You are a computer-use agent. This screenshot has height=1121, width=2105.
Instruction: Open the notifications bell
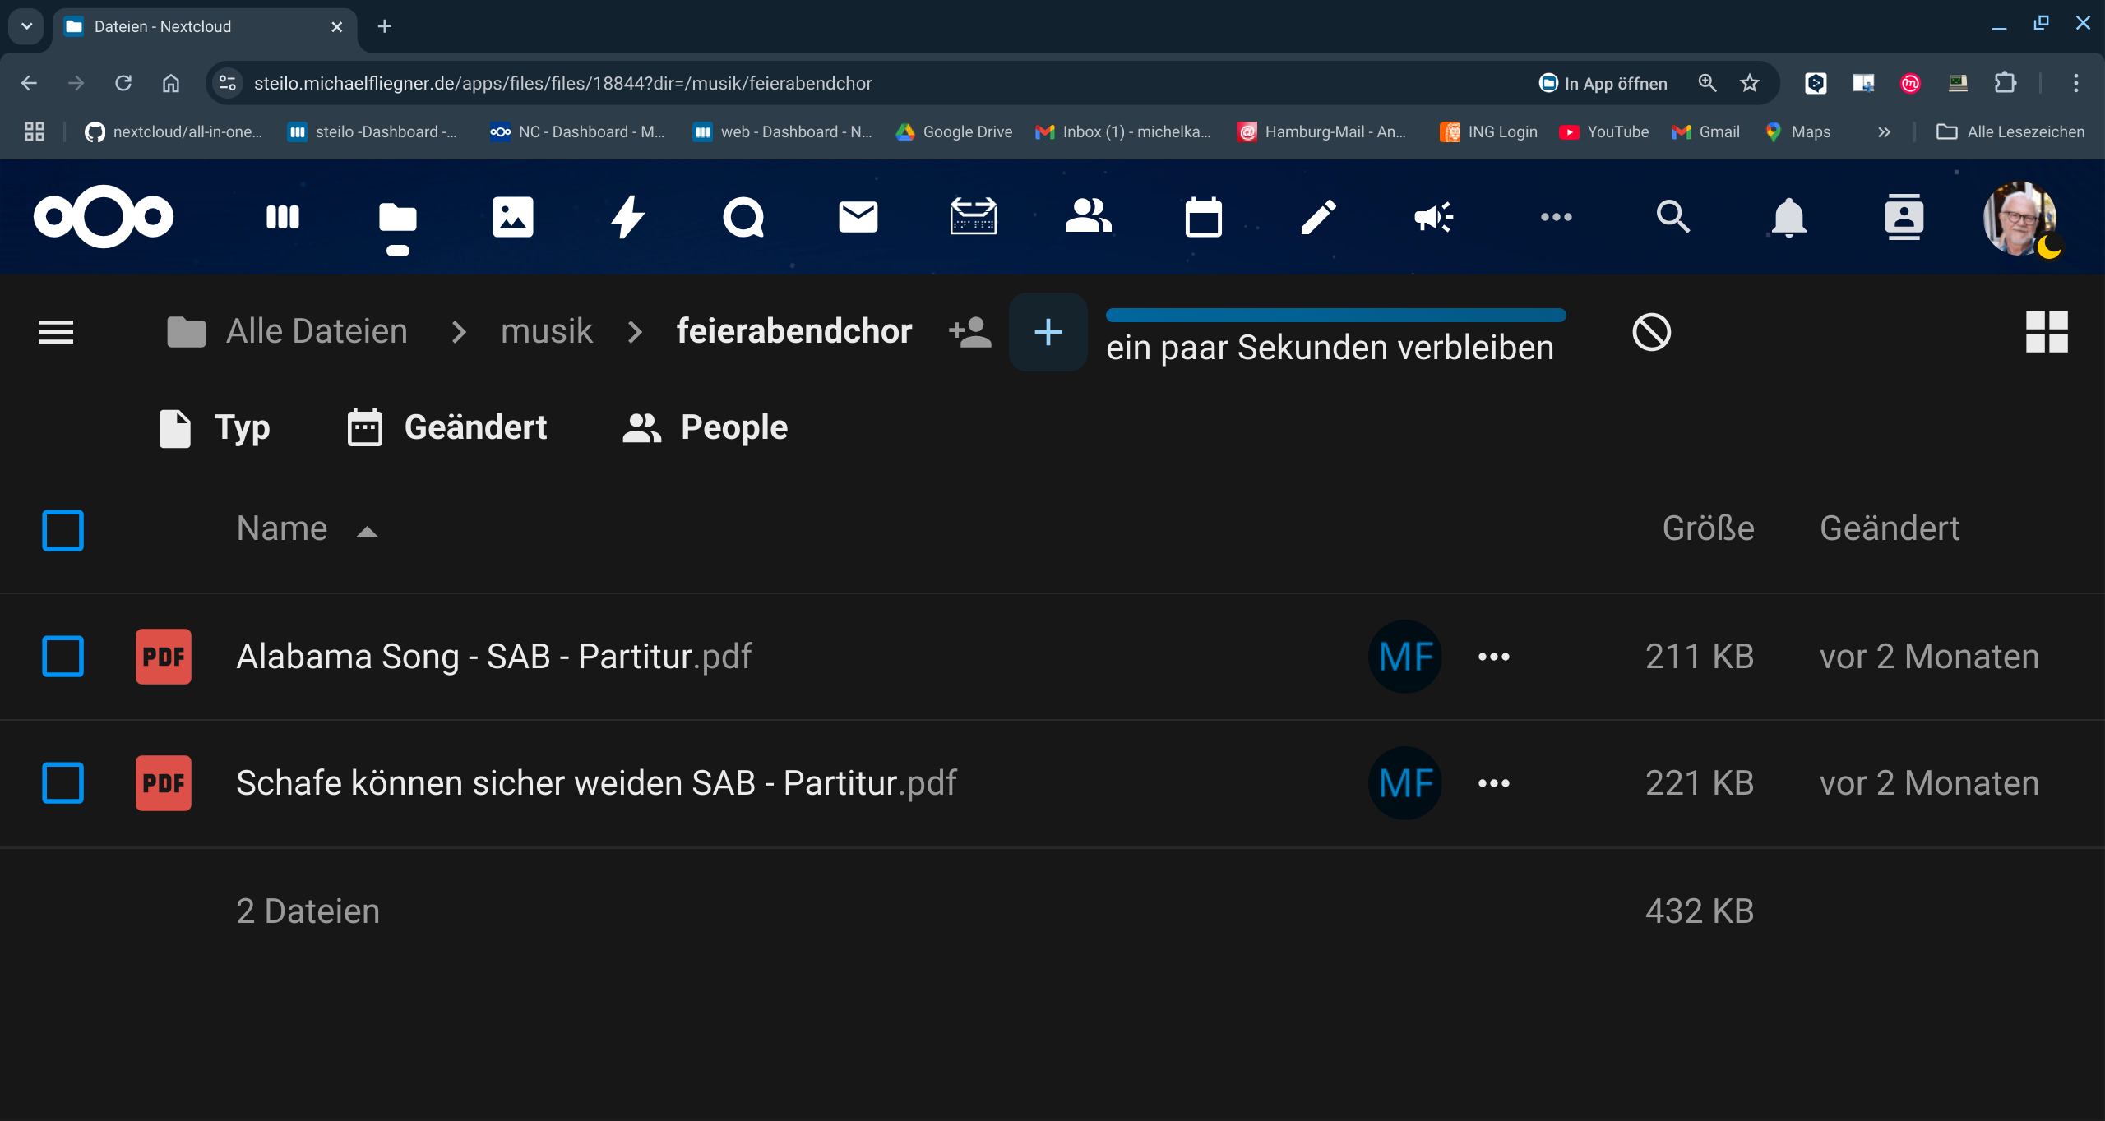click(x=1788, y=217)
